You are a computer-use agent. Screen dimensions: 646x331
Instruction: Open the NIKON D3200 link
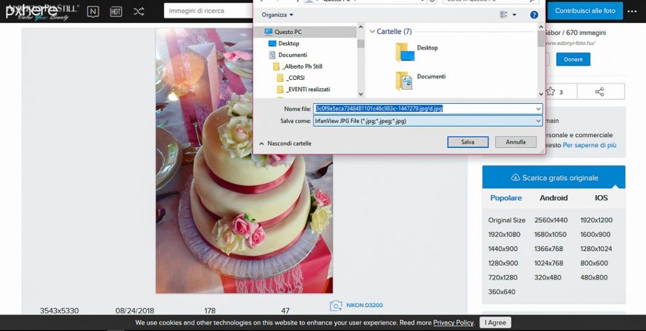364,305
